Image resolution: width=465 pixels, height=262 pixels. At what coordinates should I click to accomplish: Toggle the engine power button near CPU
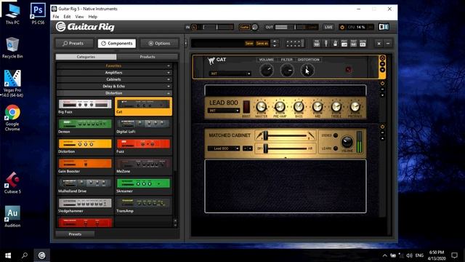pos(342,27)
